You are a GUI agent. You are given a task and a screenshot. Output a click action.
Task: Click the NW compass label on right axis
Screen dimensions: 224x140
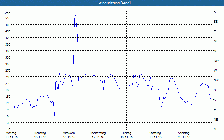[x=216, y=61]
